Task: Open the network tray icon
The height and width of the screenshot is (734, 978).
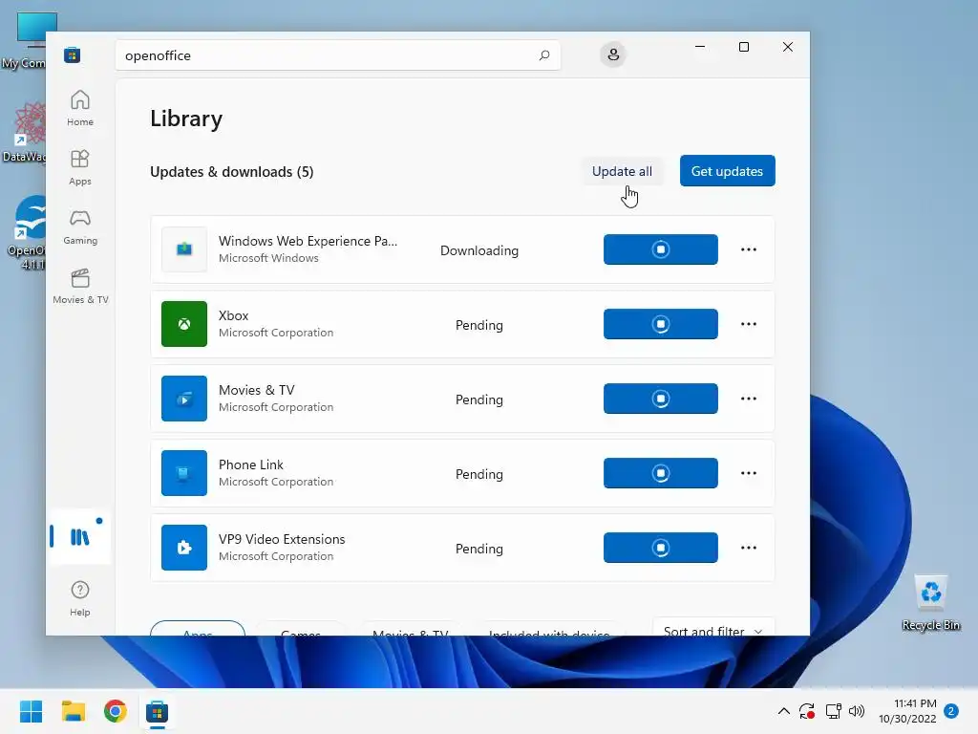Action: 833,711
